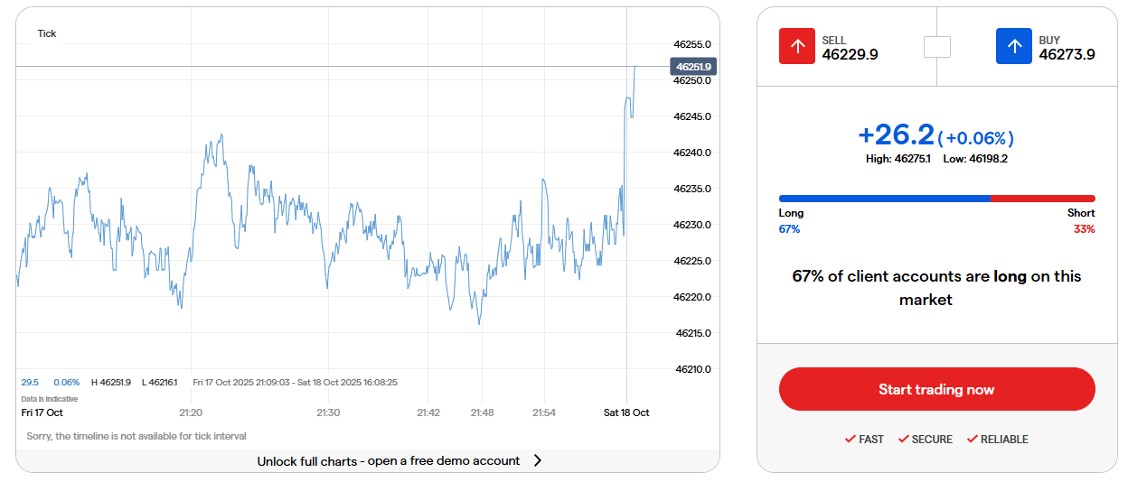The width and height of the screenshot is (1128, 482).
Task: Open the Unlock full charts demo account link
Action: point(389,461)
